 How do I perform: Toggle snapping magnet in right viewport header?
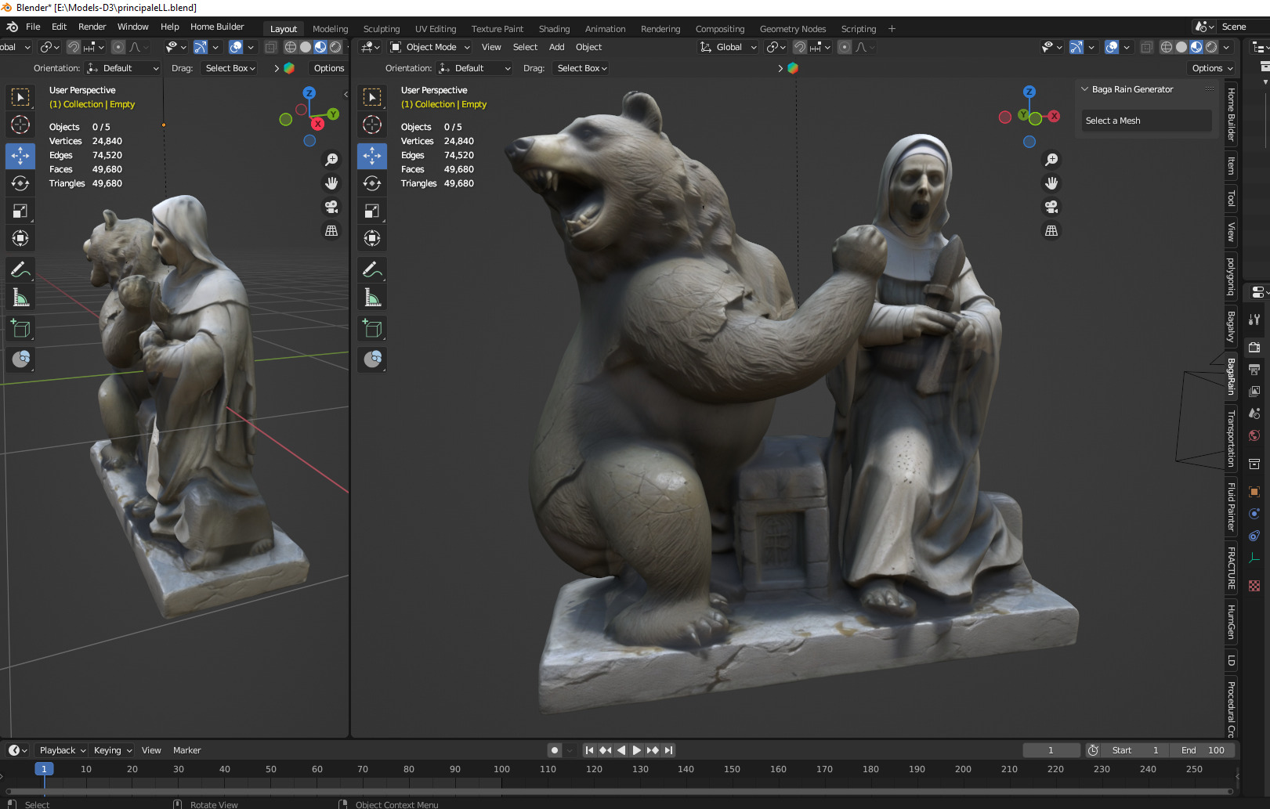pos(799,47)
